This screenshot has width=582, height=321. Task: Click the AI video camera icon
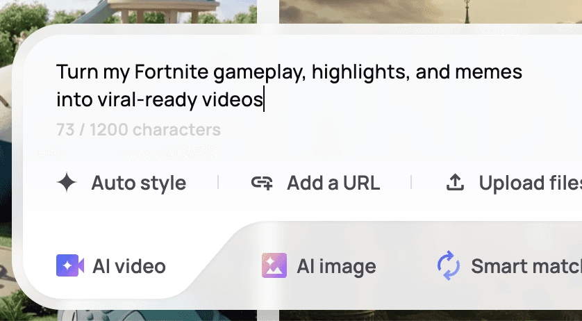click(x=70, y=265)
